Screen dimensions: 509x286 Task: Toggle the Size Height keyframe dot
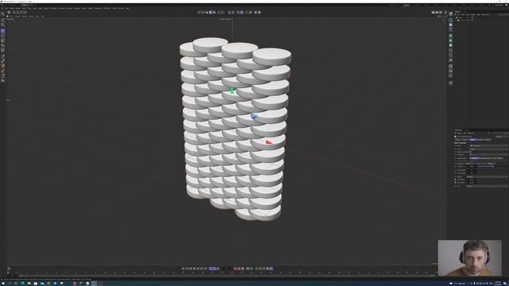[x=455, y=183]
